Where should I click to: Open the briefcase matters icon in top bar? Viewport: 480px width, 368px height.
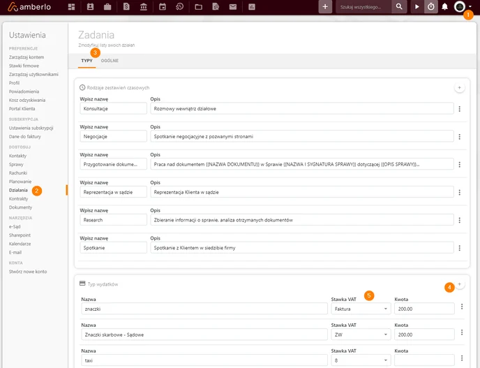point(107,7)
